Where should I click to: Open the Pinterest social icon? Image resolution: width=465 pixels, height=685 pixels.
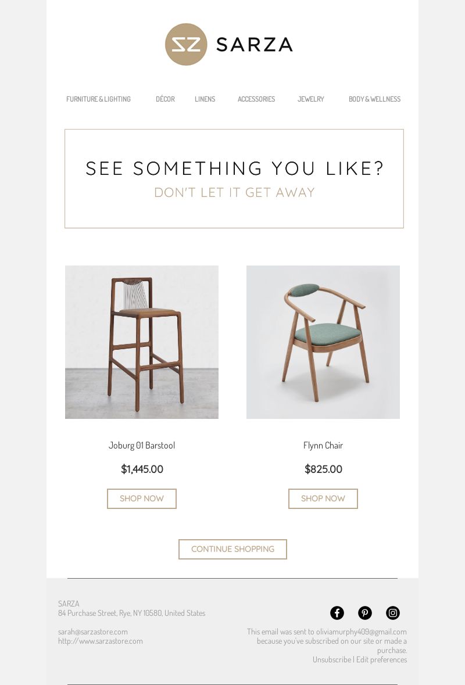[x=365, y=613]
